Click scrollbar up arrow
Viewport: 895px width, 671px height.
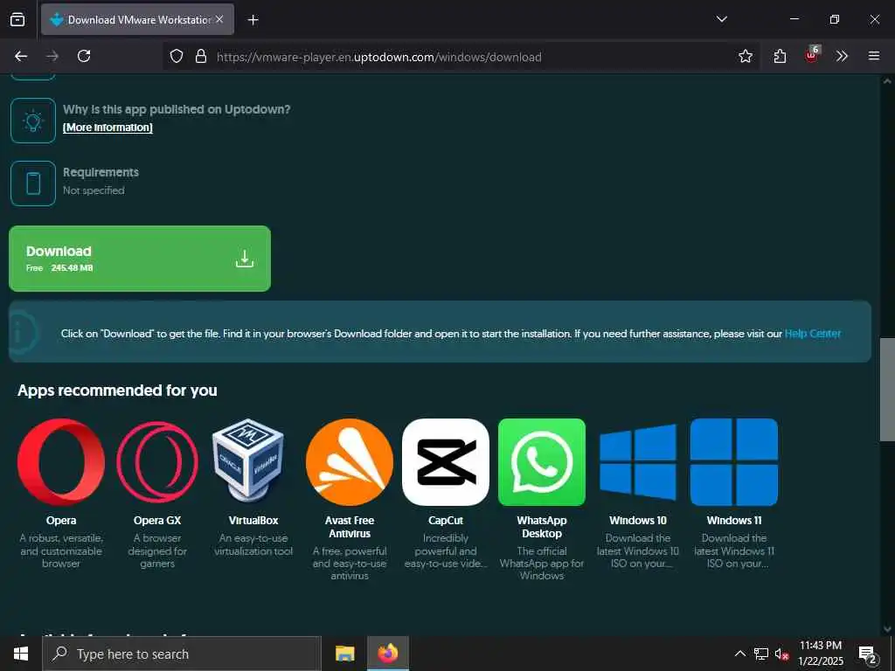pyautogui.click(x=887, y=81)
